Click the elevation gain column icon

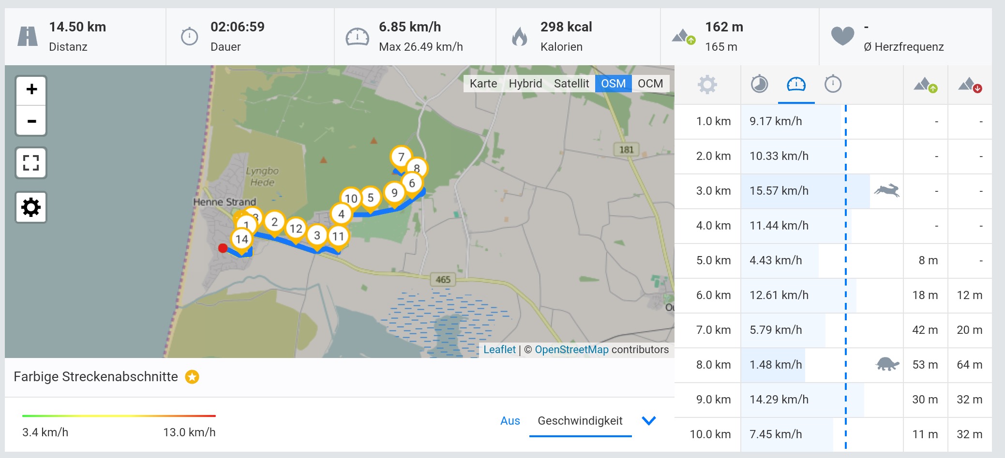click(x=926, y=85)
